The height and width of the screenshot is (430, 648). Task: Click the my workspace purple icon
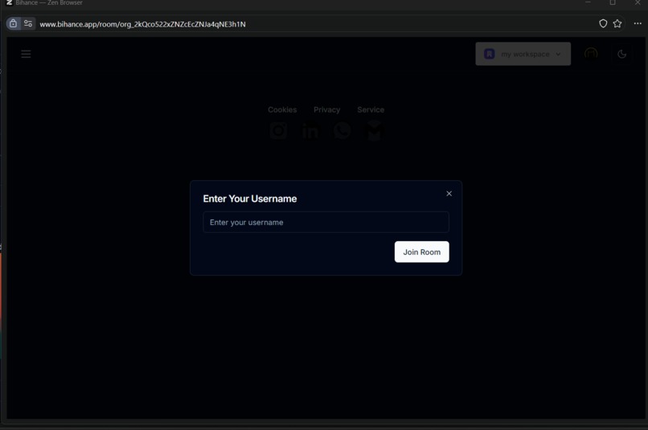pos(490,54)
